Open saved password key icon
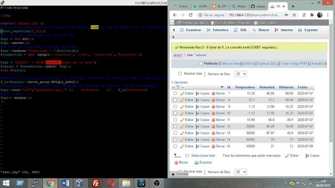Screen dimensions: 335x188 pos(286,15)
